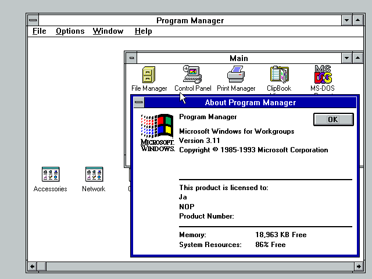Viewport: 372px width, 279px height.
Task: Maximize the Main group window
Action: point(358,58)
